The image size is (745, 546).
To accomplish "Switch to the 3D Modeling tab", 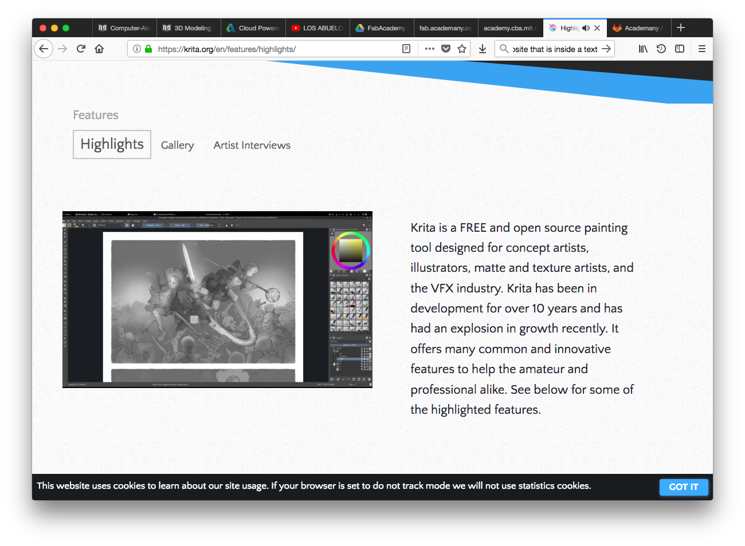I will coord(189,28).
